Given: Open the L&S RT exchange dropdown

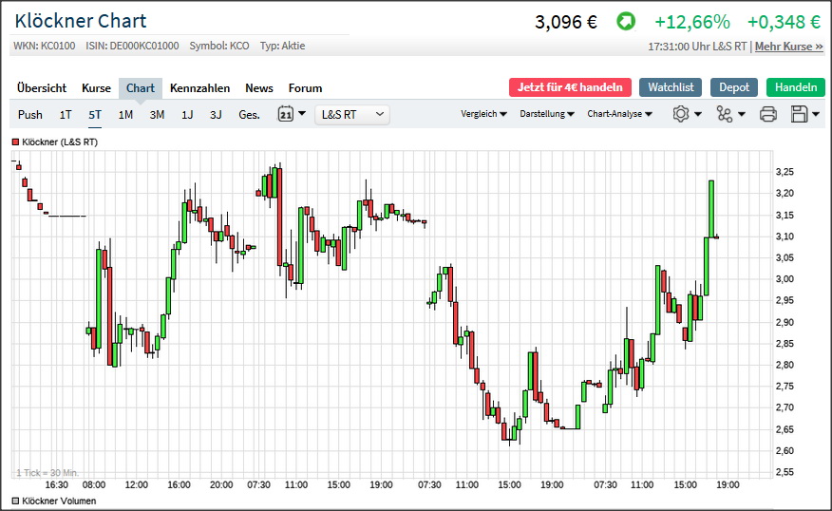Looking at the screenshot, I should tap(352, 115).
